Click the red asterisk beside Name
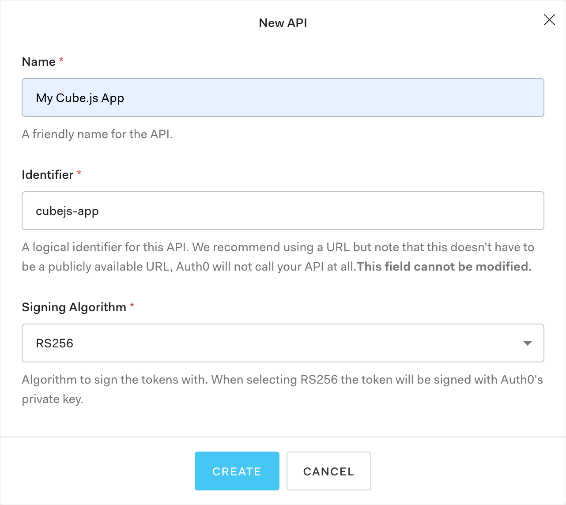566x505 pixels. click(61, 60)
